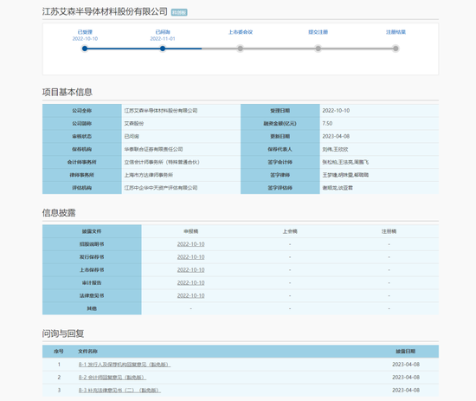This screenshot has width=476, height=401.
Task: Click the 已受理 progress step dot
Action: [85, 49]
